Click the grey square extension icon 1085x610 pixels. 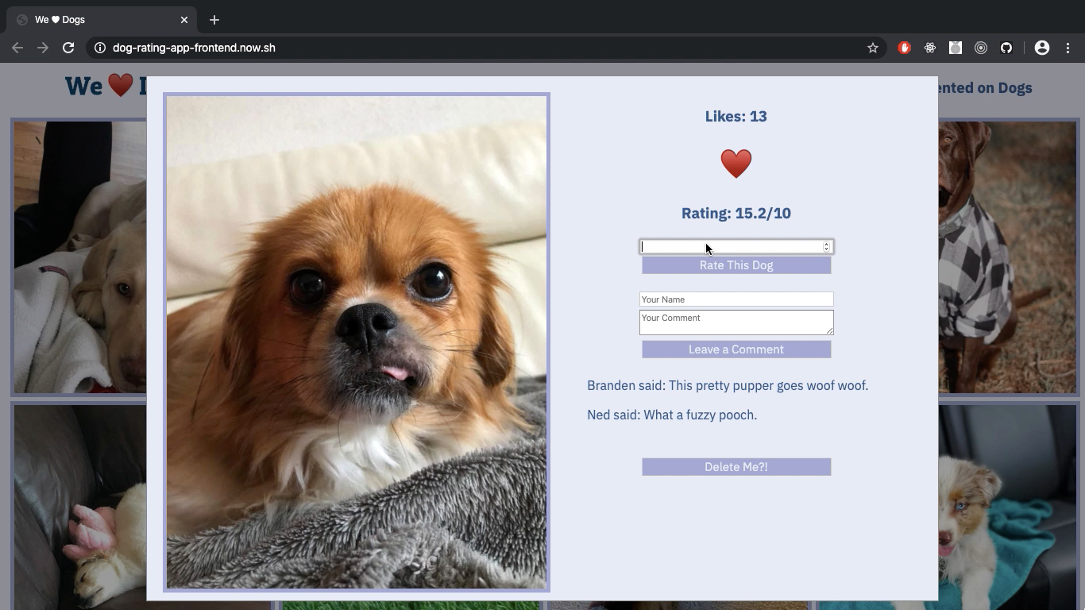pyautogui.click(x=955, y=48)
